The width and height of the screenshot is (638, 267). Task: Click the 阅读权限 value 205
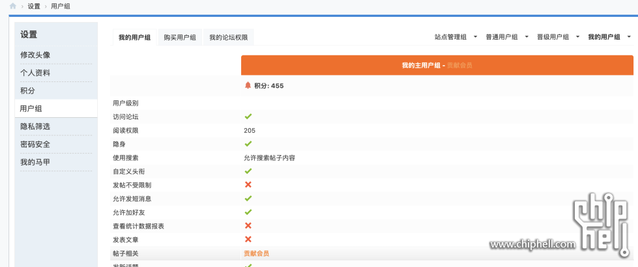point(250,130)
